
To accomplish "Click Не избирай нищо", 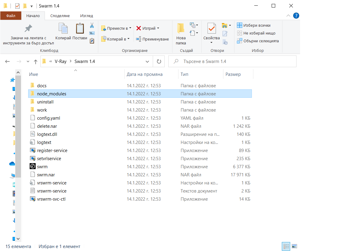I will coord(256,33).
